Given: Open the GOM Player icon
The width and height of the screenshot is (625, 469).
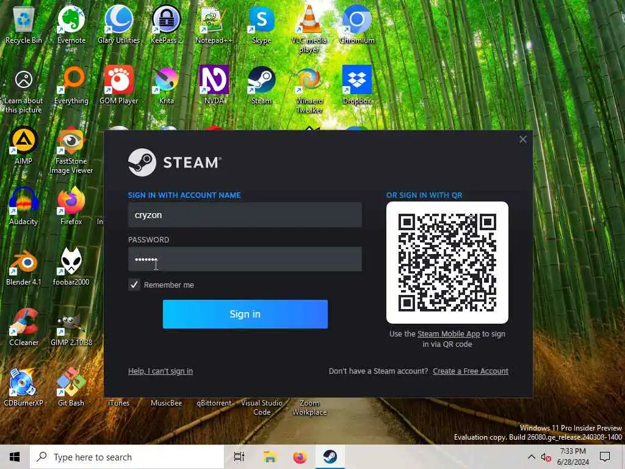Looking at the screenshot, I should (x=119, y=85).
